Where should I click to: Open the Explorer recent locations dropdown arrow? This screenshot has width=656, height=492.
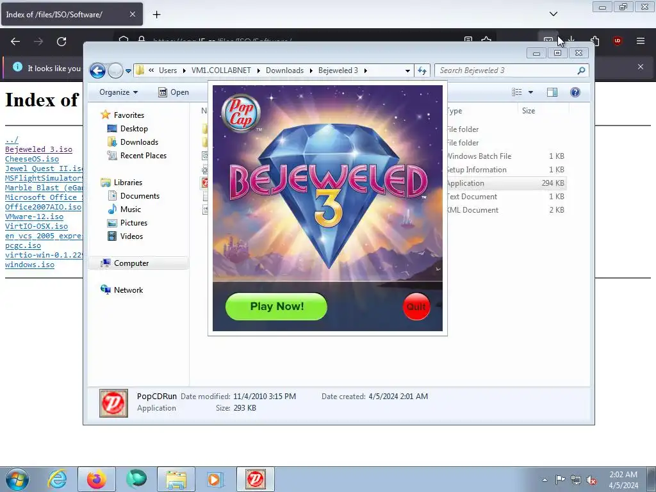[128, 70]
